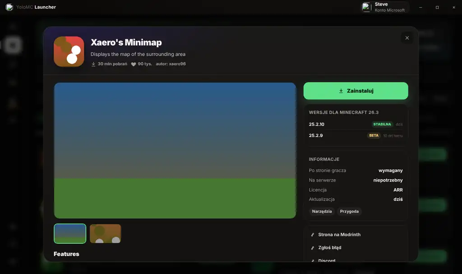Click the download icon beside 30 mln pobrań
This screenshot has width=462, height=274.
[93, 64]
